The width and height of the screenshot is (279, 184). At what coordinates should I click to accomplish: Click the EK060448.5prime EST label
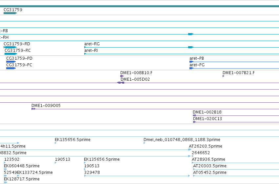tap(22, 166)
